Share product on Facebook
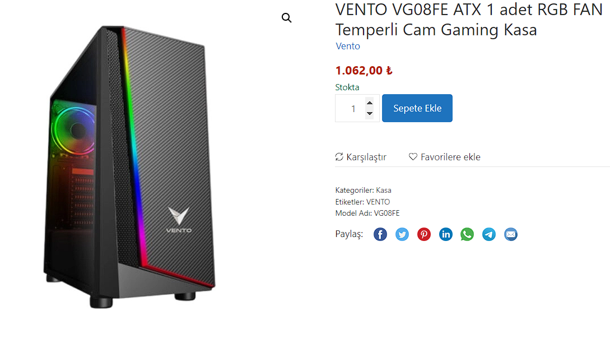The height and width of the screenshot is (343, 610). [x=380, y=234]
